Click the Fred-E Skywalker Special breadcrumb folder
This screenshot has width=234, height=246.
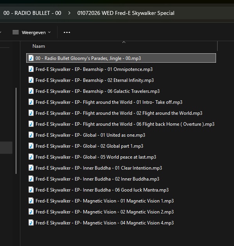click(126, 13)
